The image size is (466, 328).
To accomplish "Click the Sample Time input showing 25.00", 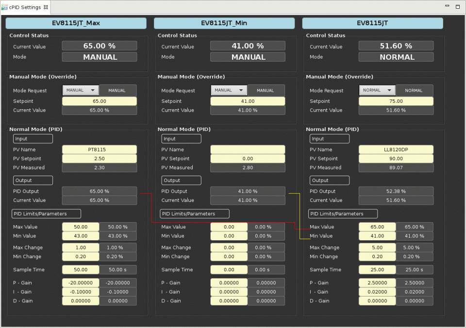I will [377, 270].
